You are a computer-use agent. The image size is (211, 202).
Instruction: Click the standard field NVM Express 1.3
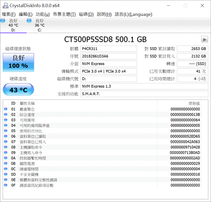coord(145,86)
